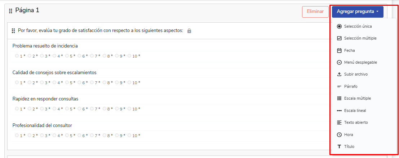Choose Menú desplegable question type
Viewport: 399px width, 158px height.
(360, 62)
